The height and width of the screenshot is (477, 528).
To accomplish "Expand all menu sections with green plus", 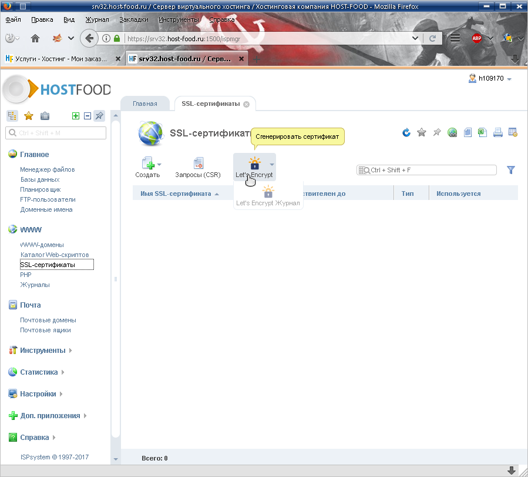I will pos(76,116).
